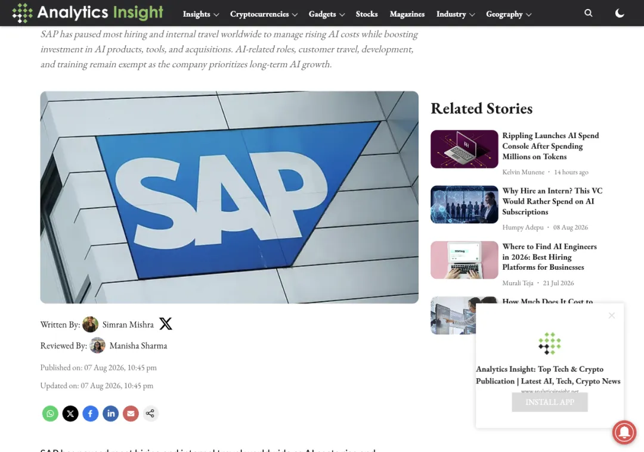
Task: Click the INSTALL APP button
Action: [x=550, y=403]
